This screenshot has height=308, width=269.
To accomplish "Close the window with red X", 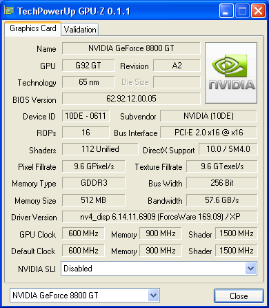I will click(x=258, y=11).
